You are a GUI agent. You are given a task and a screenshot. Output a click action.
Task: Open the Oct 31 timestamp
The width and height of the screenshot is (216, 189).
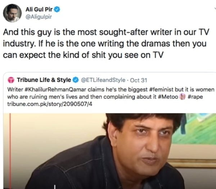tap(139, 80)
